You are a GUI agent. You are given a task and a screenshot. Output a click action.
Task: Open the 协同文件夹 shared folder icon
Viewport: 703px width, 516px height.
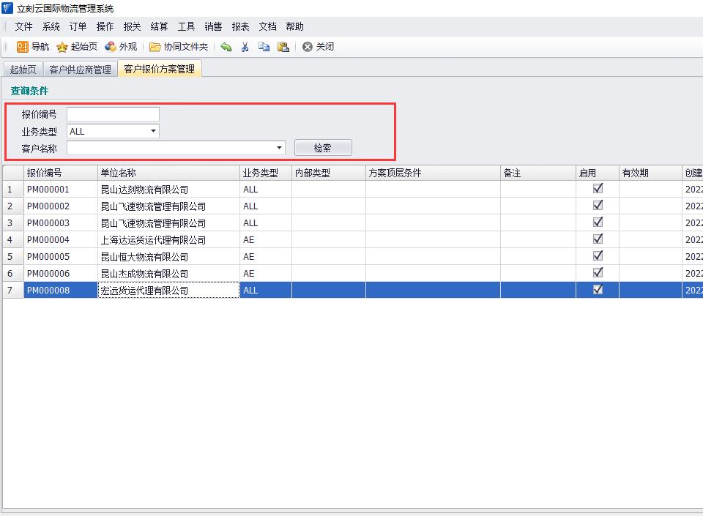pyautogui.click(x=155, y=47)
